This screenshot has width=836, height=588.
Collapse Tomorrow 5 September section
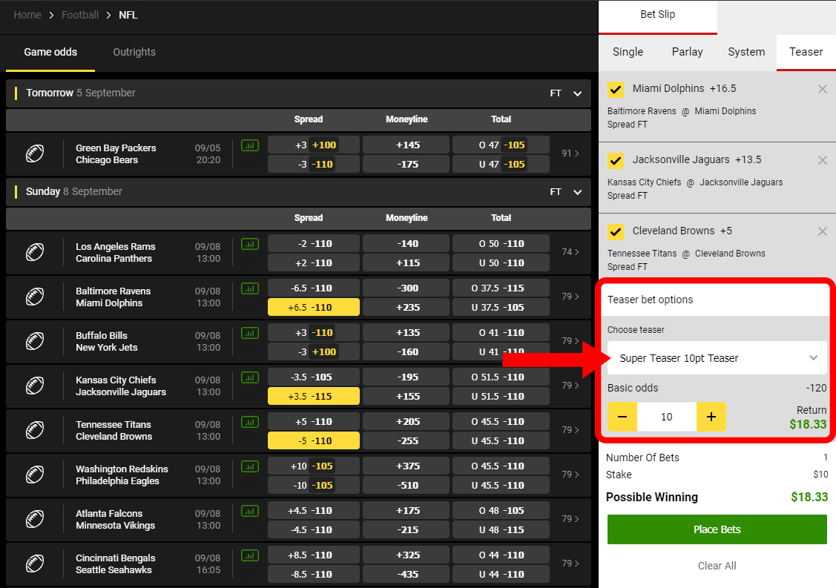pos(577,93)
